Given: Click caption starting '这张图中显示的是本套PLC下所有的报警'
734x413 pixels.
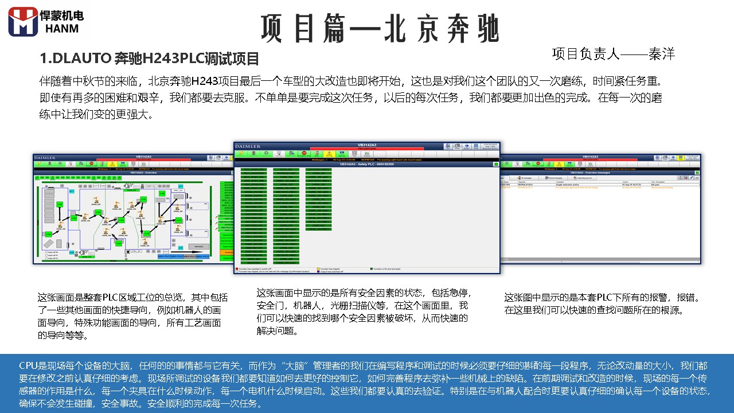Looking at the screenshot, I should 602,304.
